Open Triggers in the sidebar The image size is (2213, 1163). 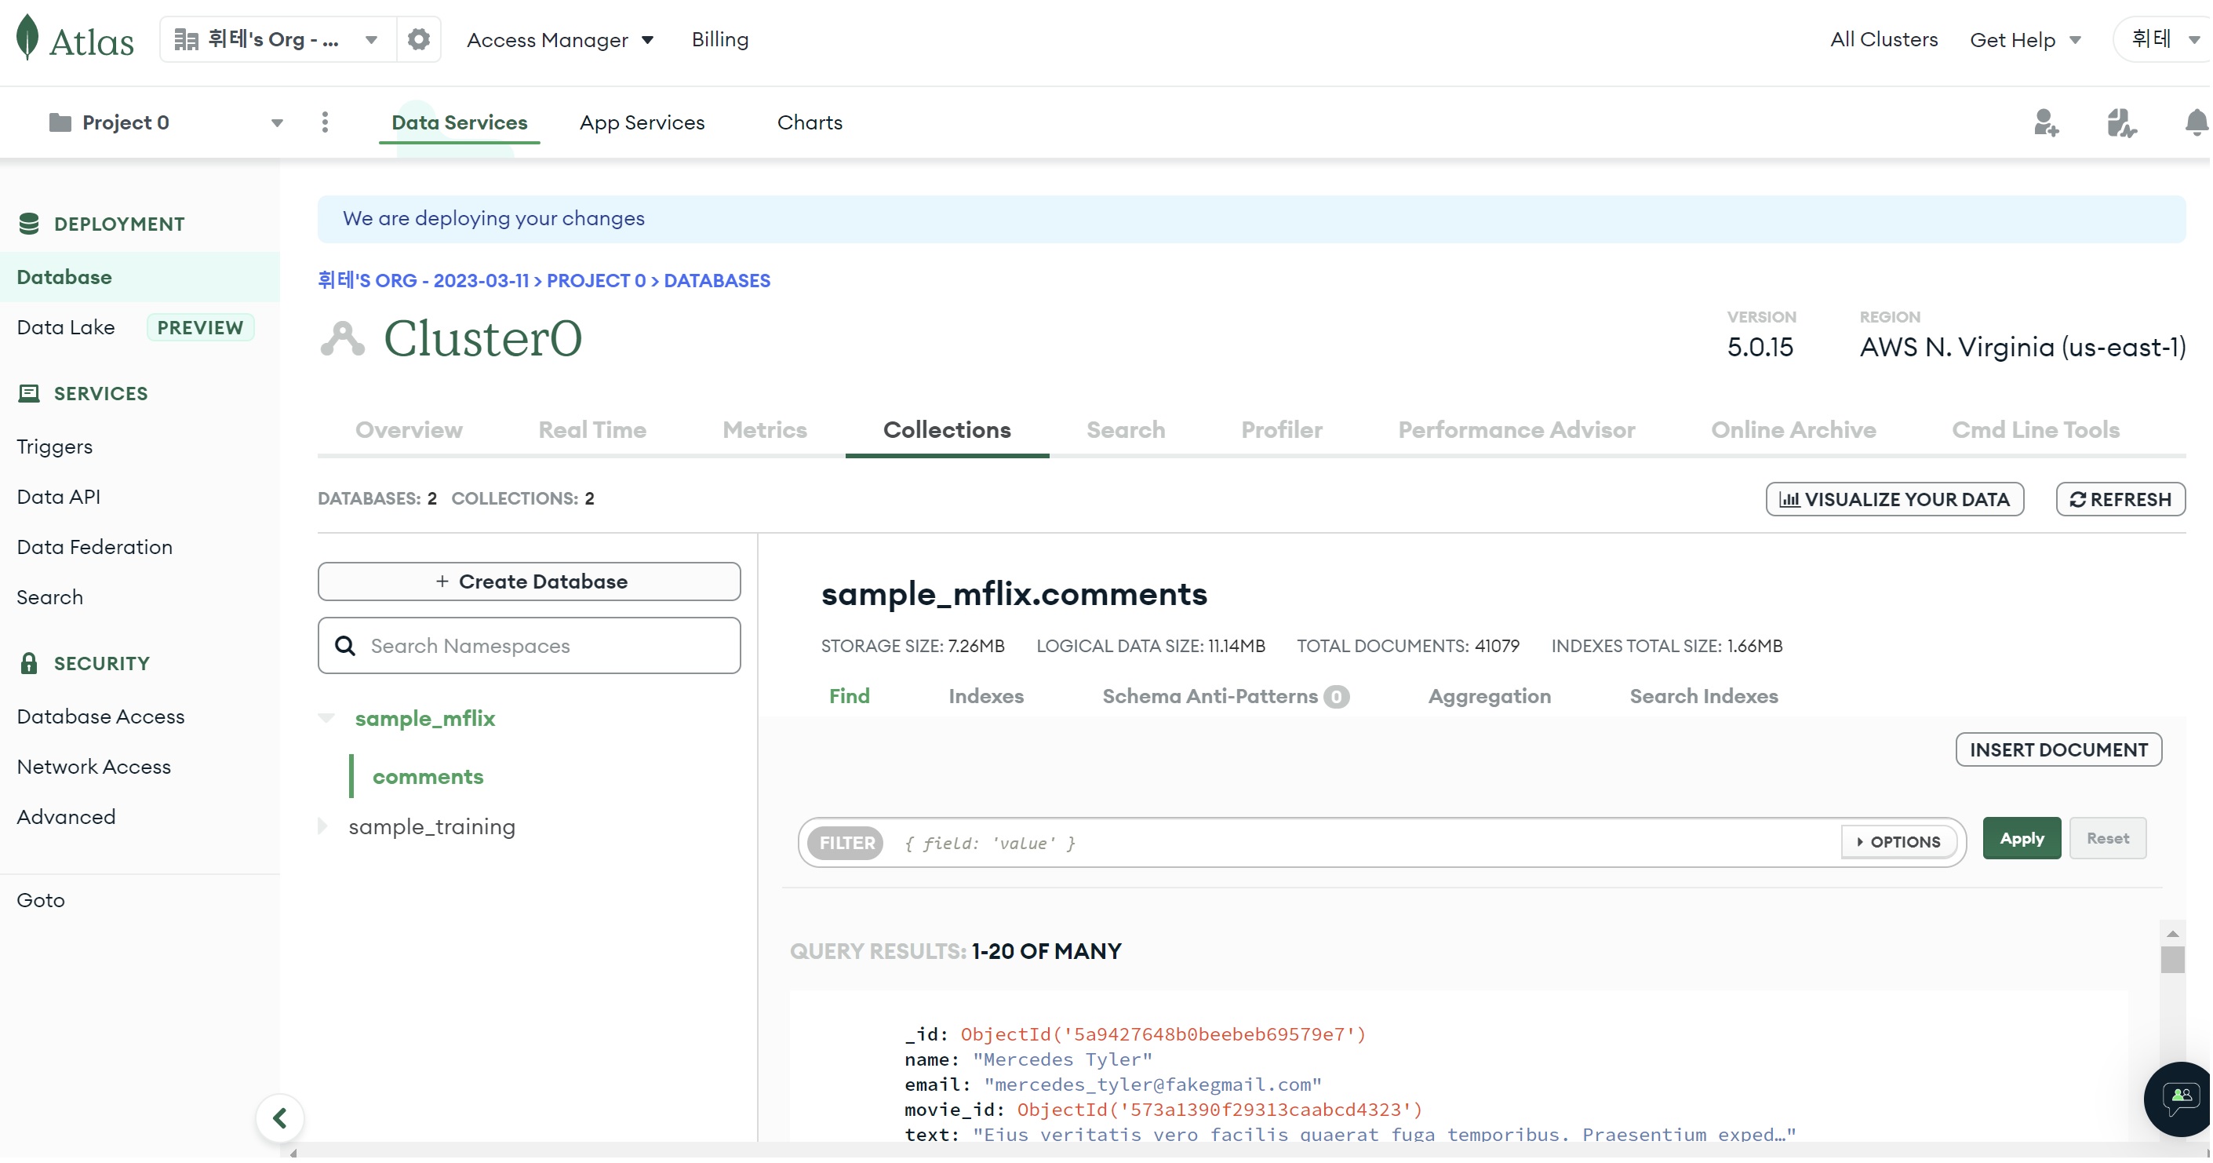pos(55,446)
